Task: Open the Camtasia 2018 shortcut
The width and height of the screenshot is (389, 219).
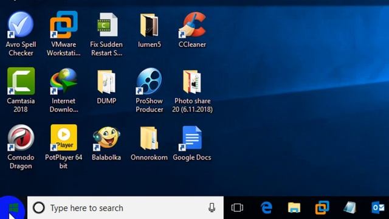Action: 21,81
